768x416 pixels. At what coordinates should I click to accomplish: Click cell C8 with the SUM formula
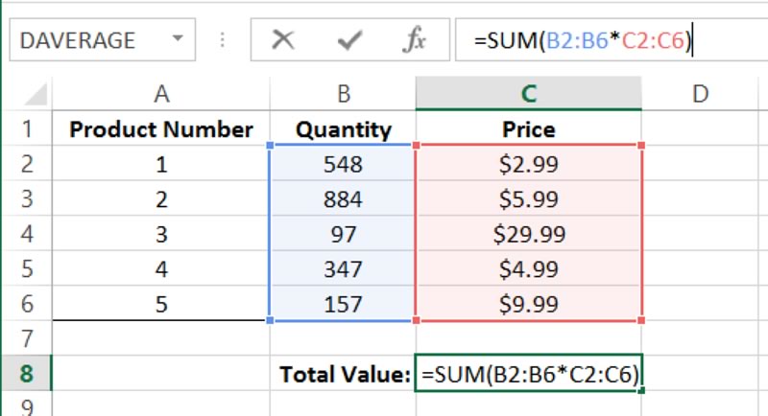(528, 374)
